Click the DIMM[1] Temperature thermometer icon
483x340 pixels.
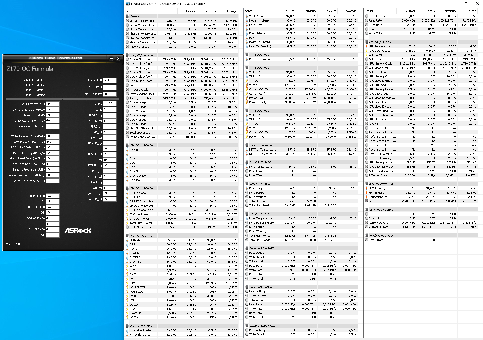point(247,150)
